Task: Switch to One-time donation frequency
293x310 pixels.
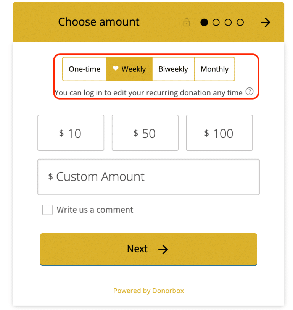Action: coord(84,69)
